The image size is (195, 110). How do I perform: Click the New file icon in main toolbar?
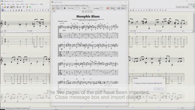point(2,7)
